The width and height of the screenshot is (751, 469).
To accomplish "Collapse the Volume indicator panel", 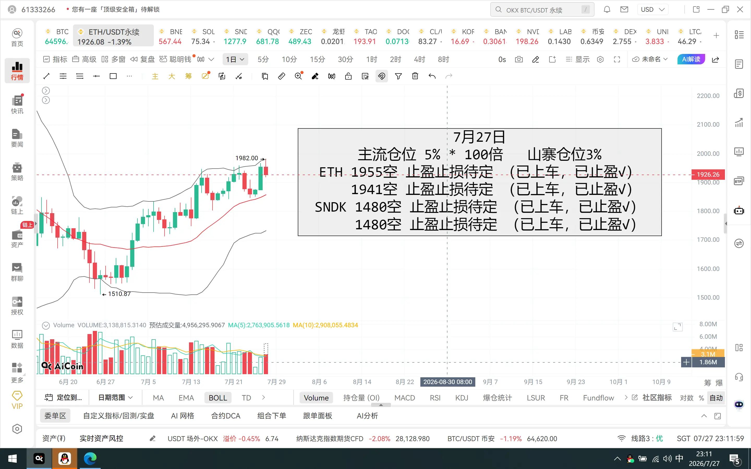I will 46,325.
